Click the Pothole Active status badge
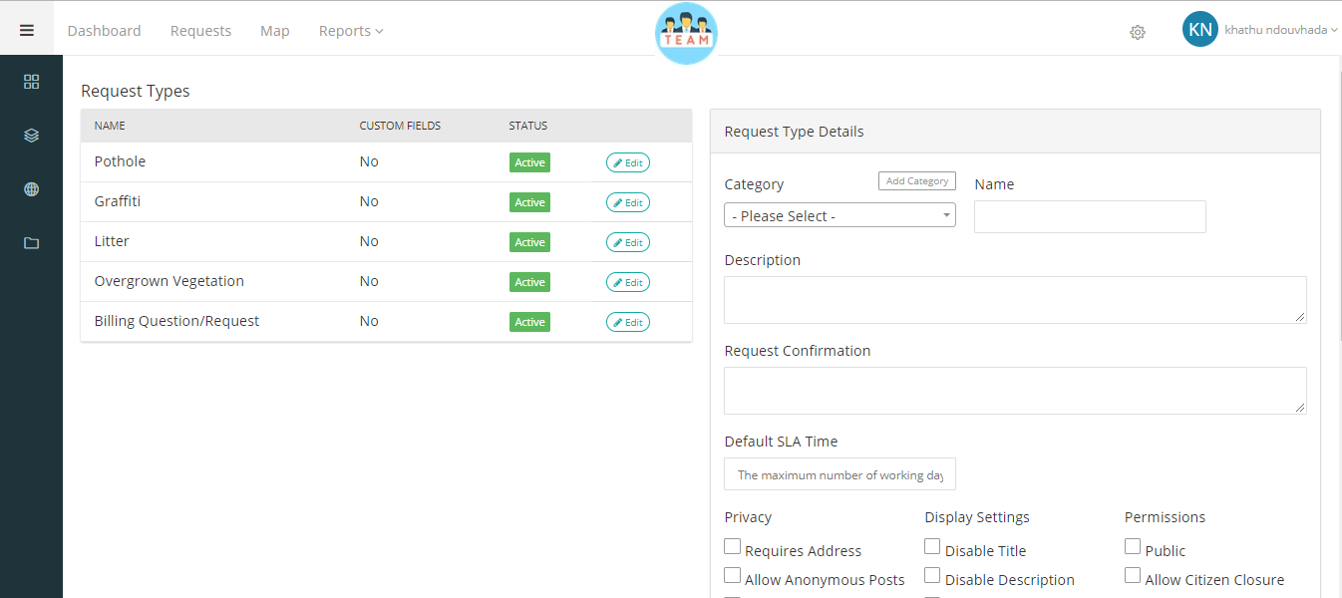This screenshot has height=598, width=1342. point(529,162)
